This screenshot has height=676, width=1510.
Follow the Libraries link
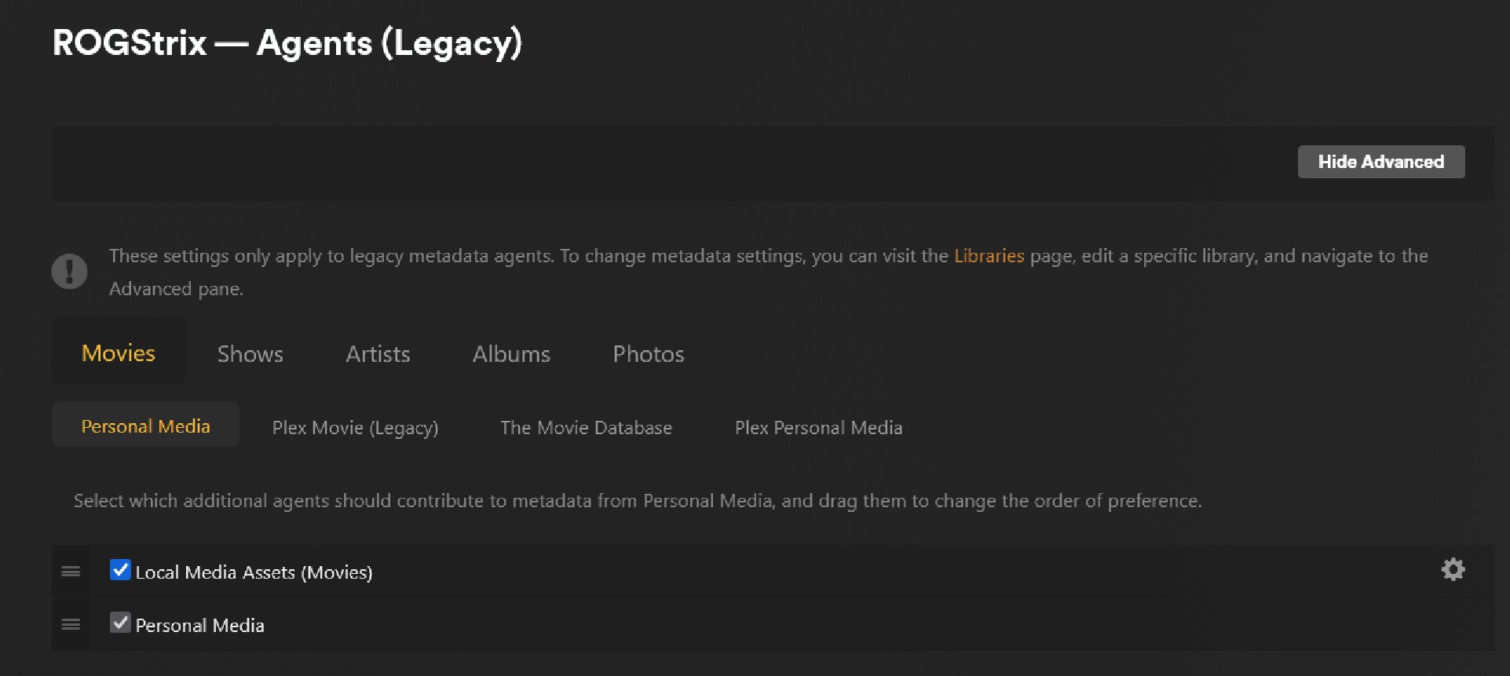(989, 256)
